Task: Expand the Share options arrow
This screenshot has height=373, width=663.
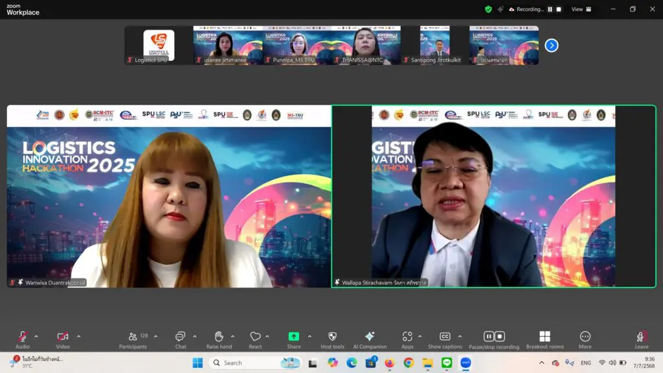Action: 309,337
